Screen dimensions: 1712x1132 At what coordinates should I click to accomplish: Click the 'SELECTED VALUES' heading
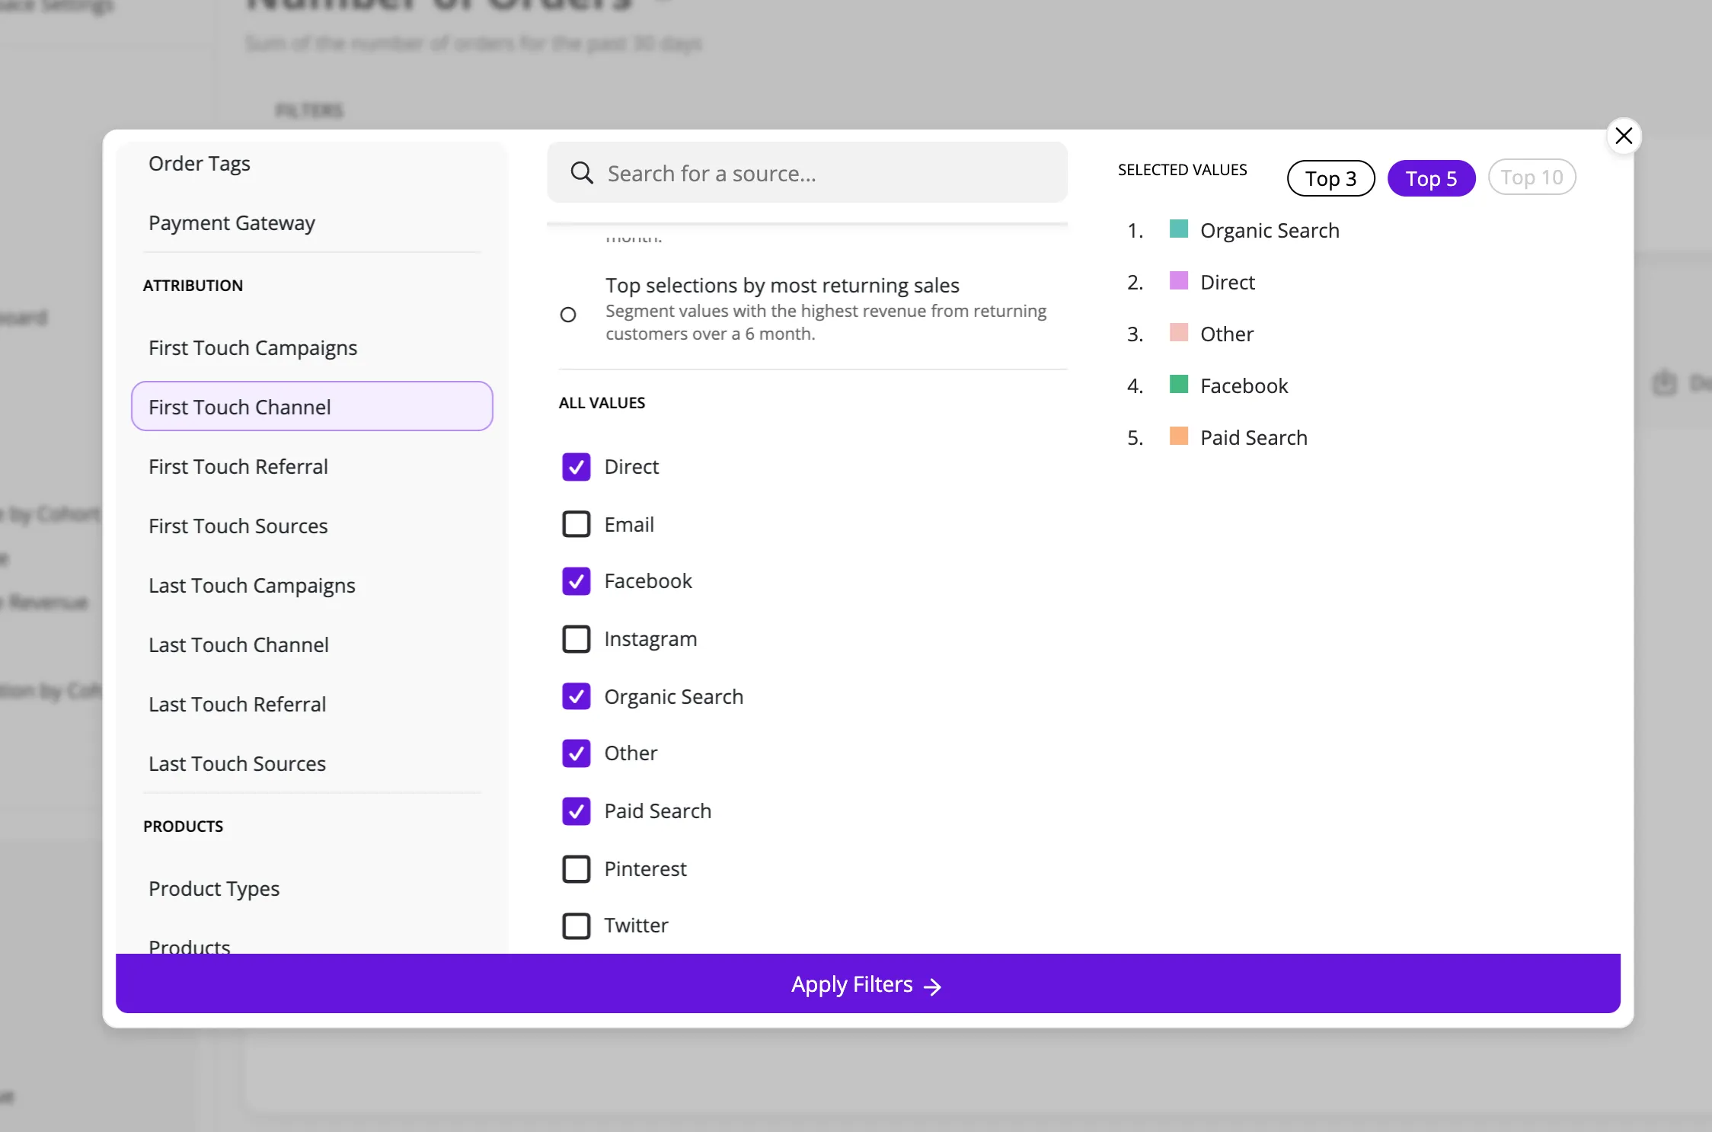tap(1182, 170)
